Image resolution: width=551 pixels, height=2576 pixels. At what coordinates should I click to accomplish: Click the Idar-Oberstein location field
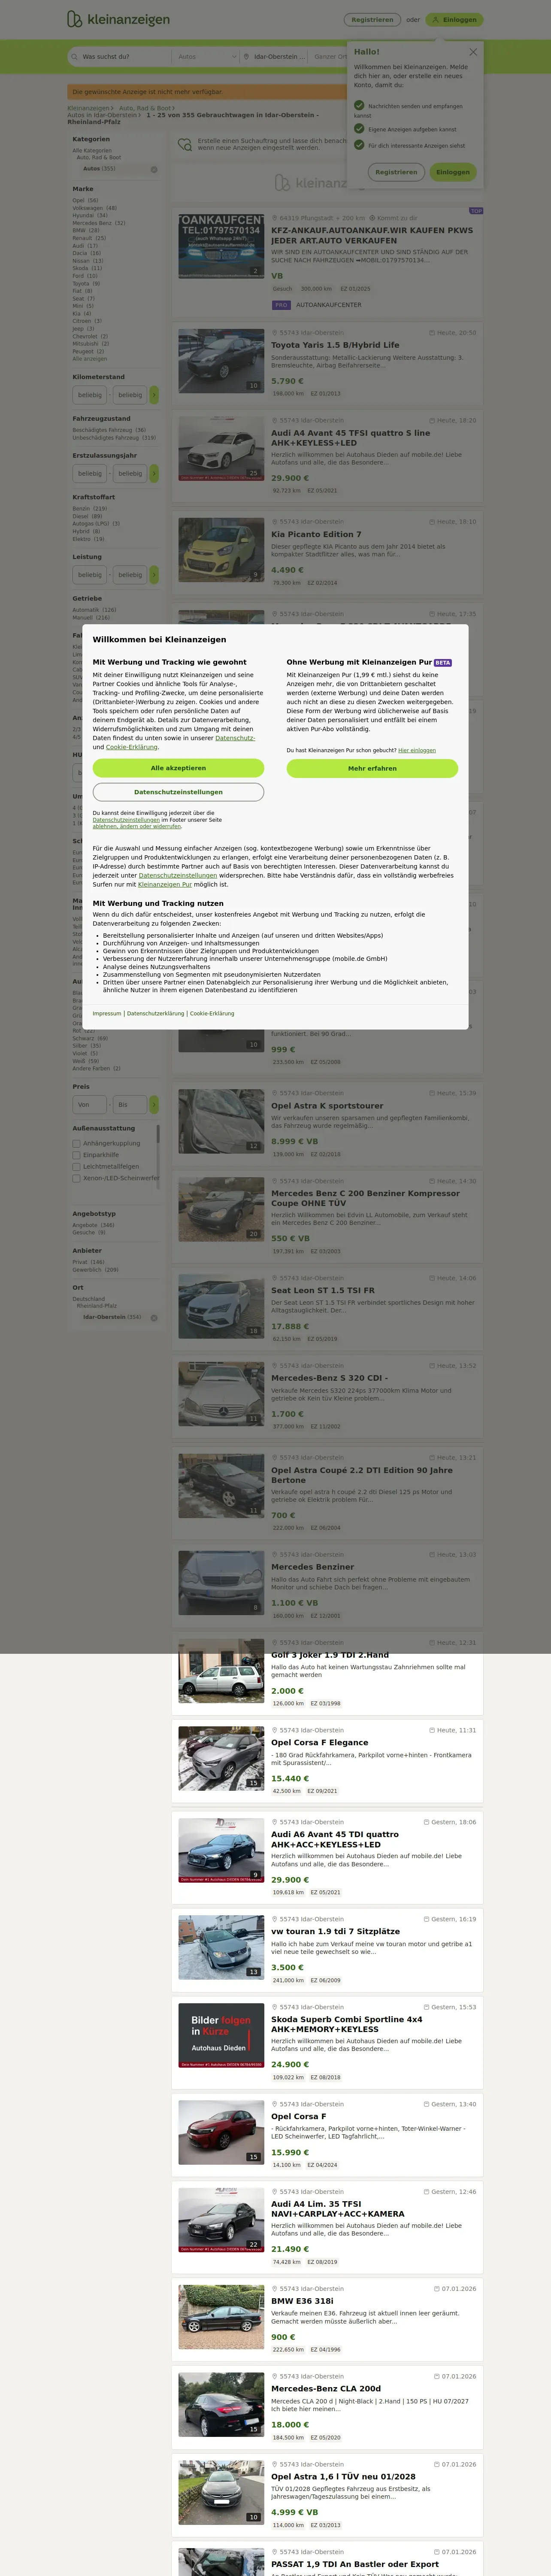275,57
